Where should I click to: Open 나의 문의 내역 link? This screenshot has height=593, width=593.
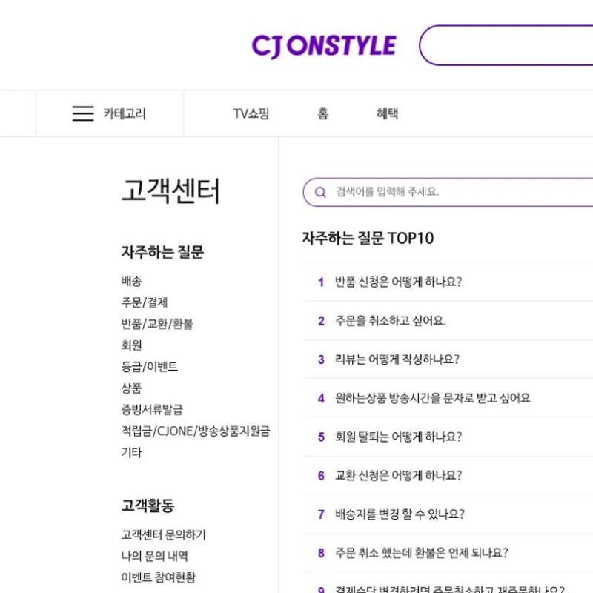point(154,556)
